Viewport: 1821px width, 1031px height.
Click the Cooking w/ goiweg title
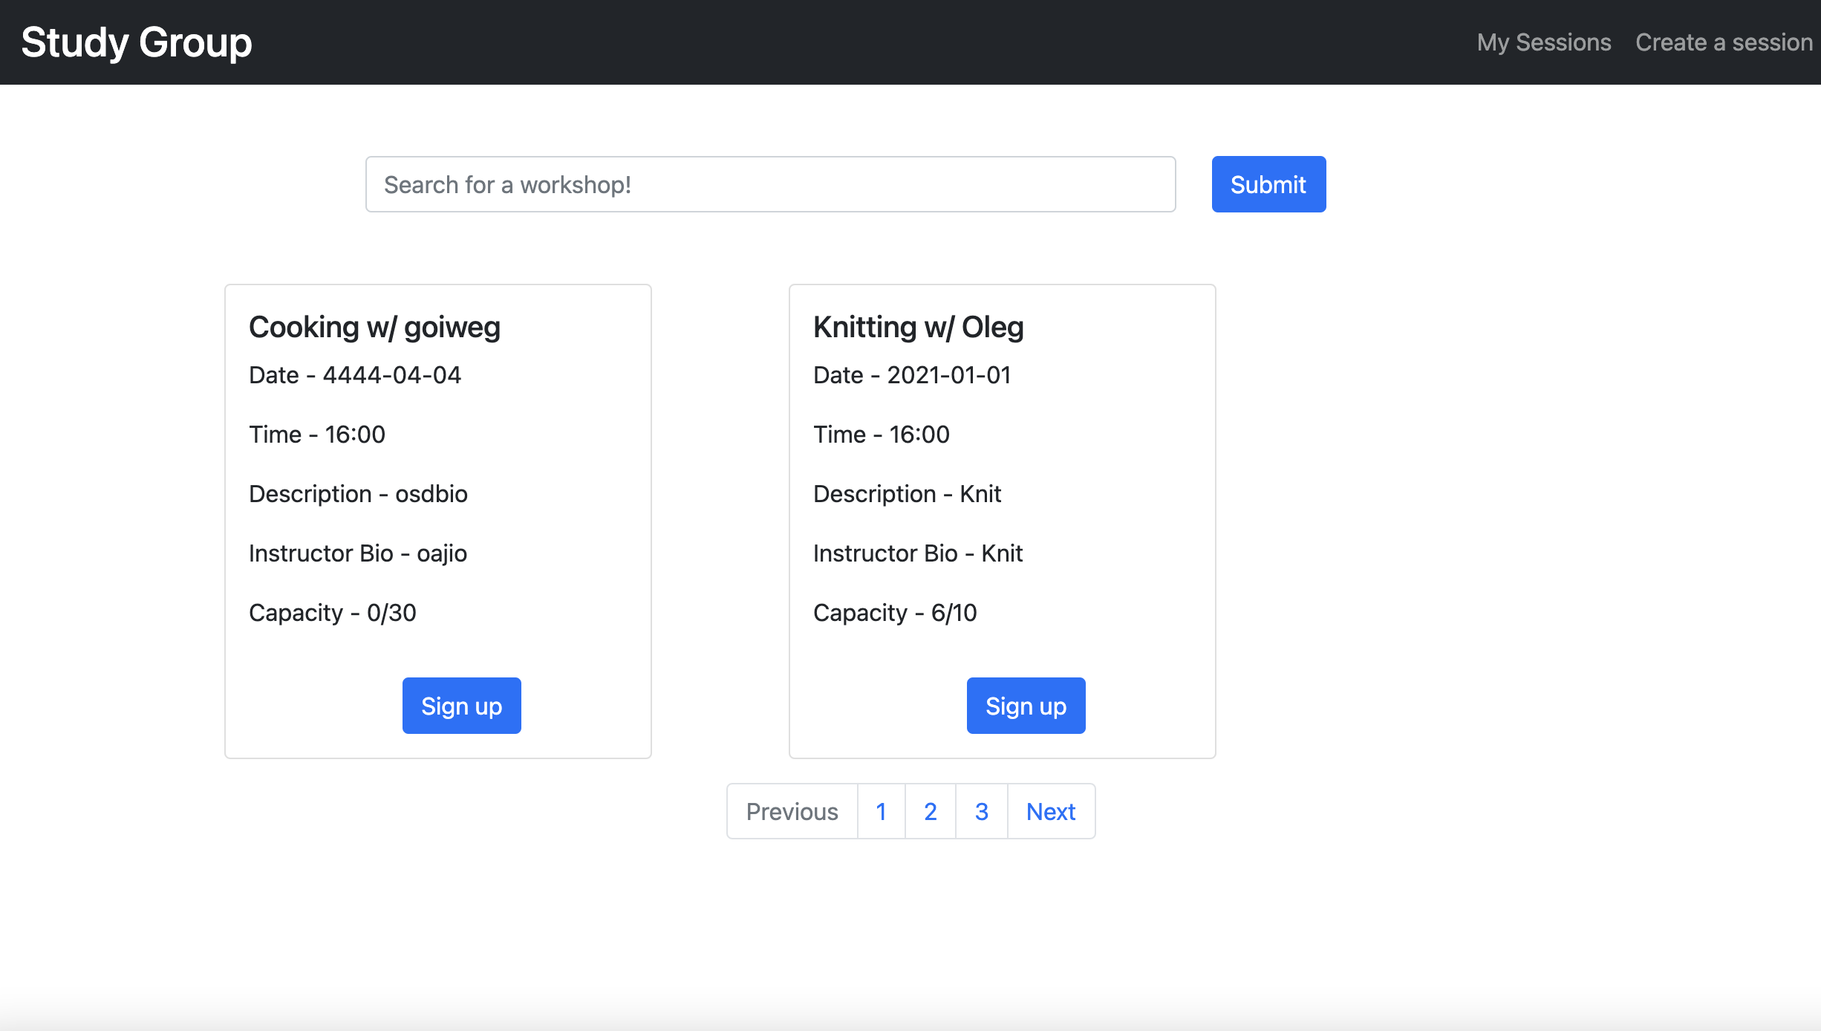[374, 328]
